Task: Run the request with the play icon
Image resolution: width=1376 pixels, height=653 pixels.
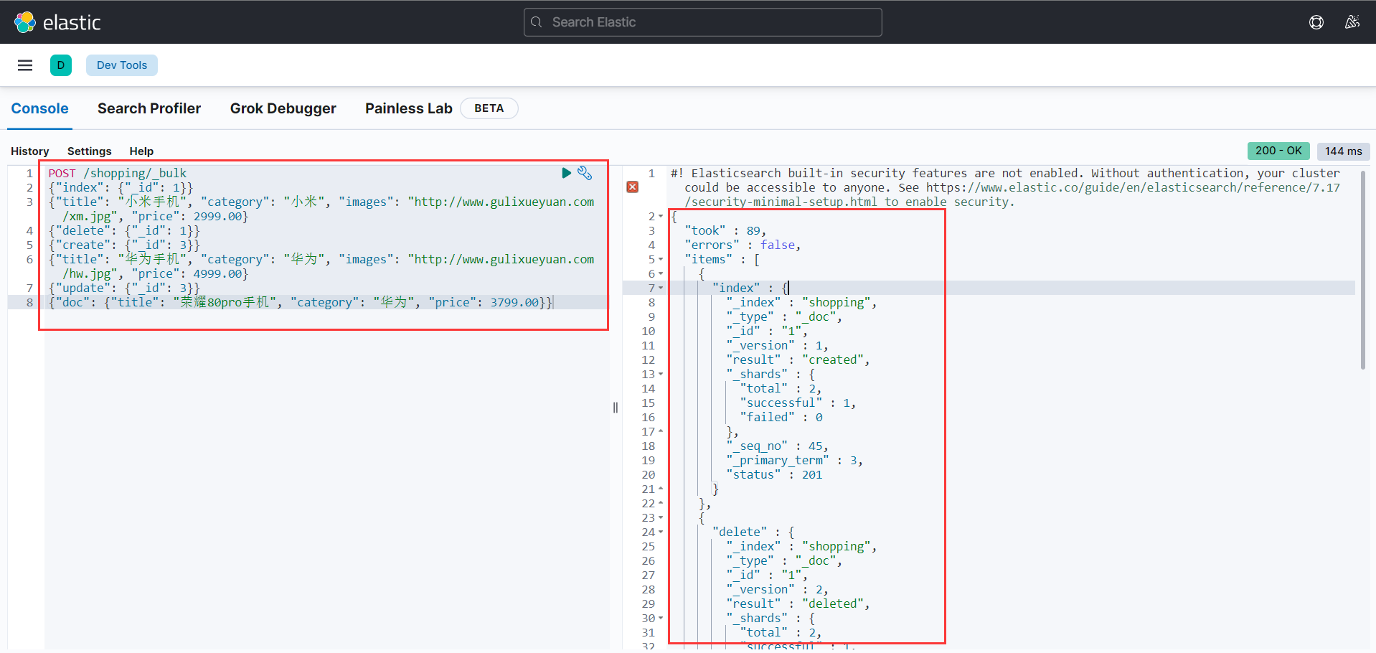Action: point(566,173)
